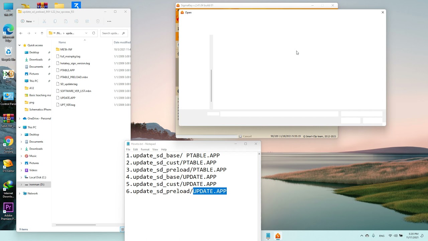
Task: Collapse the Quick access tree node
Action: [19, 45]
